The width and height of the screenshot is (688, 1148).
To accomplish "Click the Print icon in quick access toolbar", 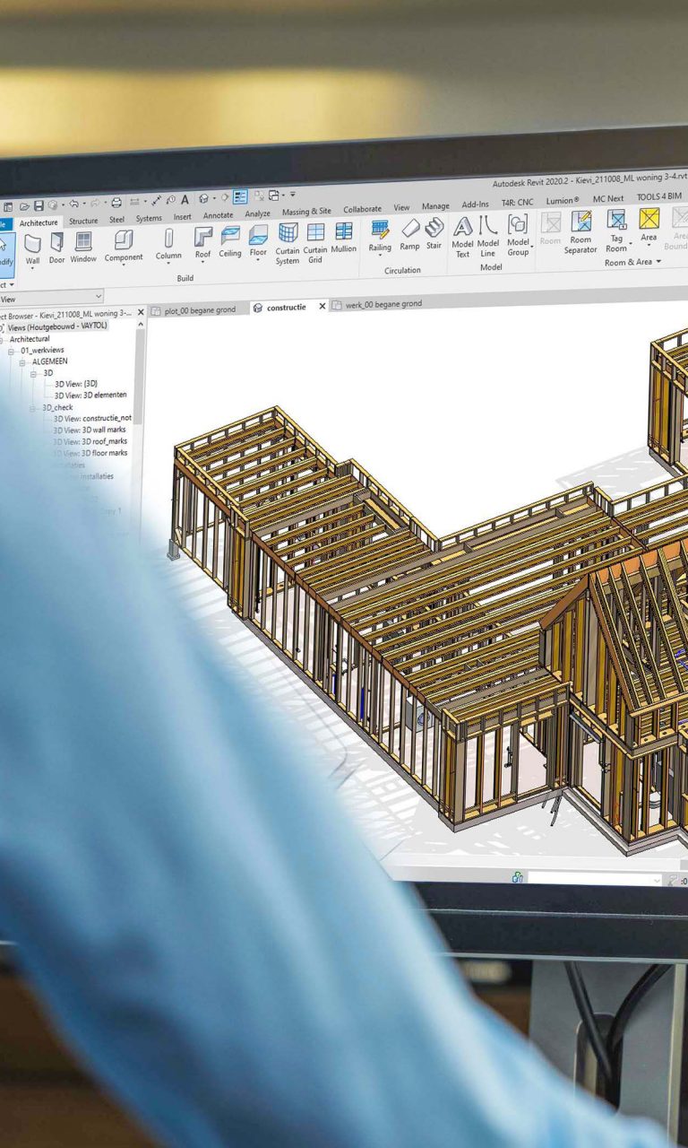I will pyautogui.click(x=116, y=203).
